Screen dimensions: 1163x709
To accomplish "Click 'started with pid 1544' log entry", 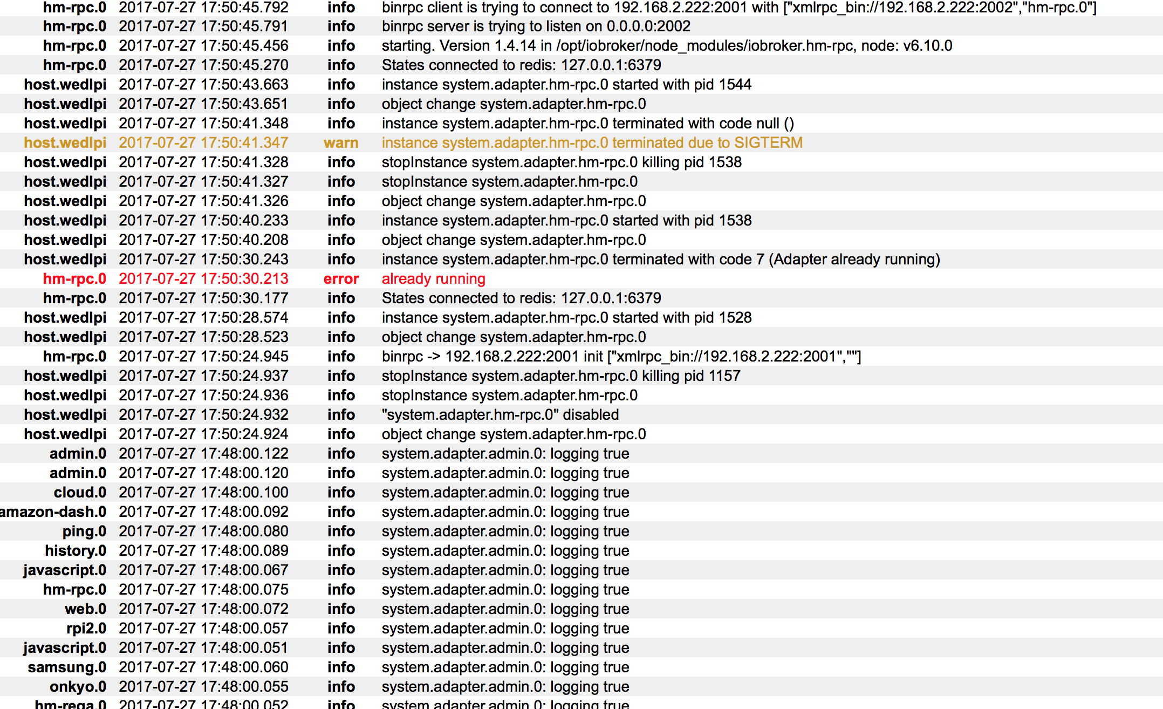I will click(x=566, y=84).
